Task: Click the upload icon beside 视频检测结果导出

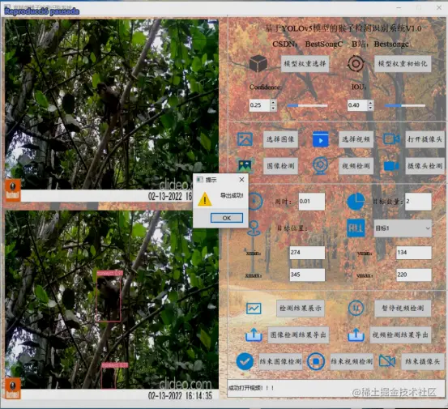Action: (x=356, y=334)
